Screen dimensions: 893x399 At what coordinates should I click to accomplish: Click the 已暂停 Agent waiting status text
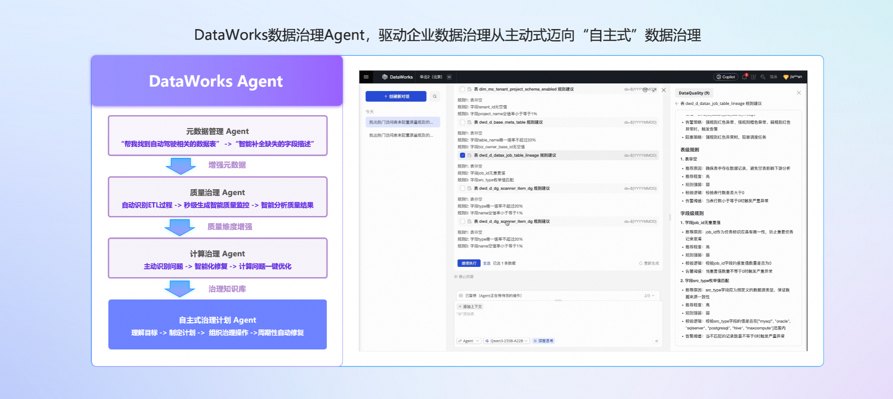click(493, 295)
